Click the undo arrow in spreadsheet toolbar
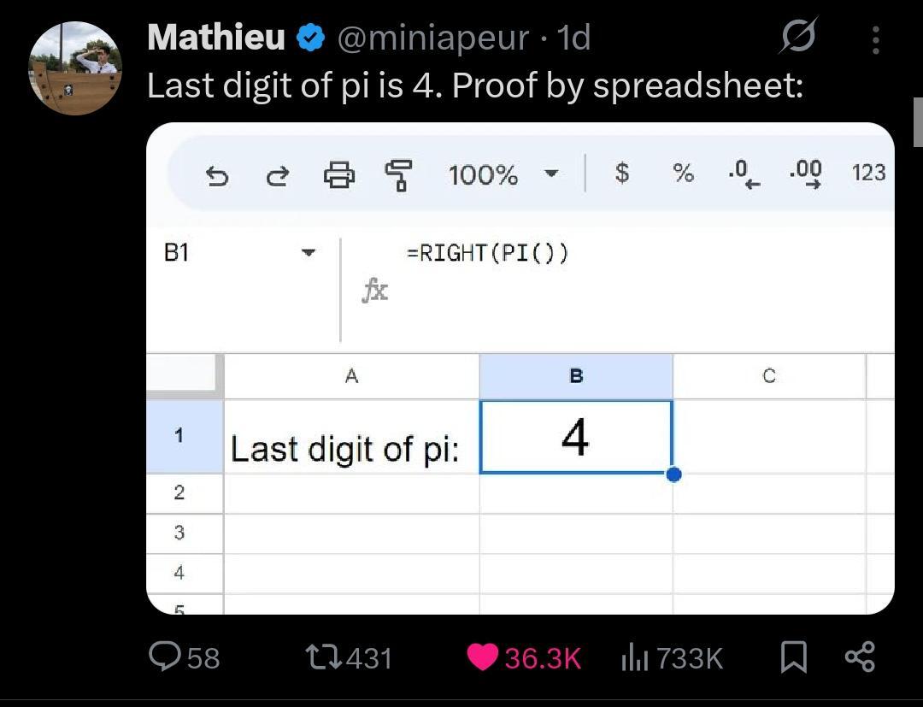Image resolution: width=923 pixels, height=707 pixels. pyautogui.click(x=218, y=176)
